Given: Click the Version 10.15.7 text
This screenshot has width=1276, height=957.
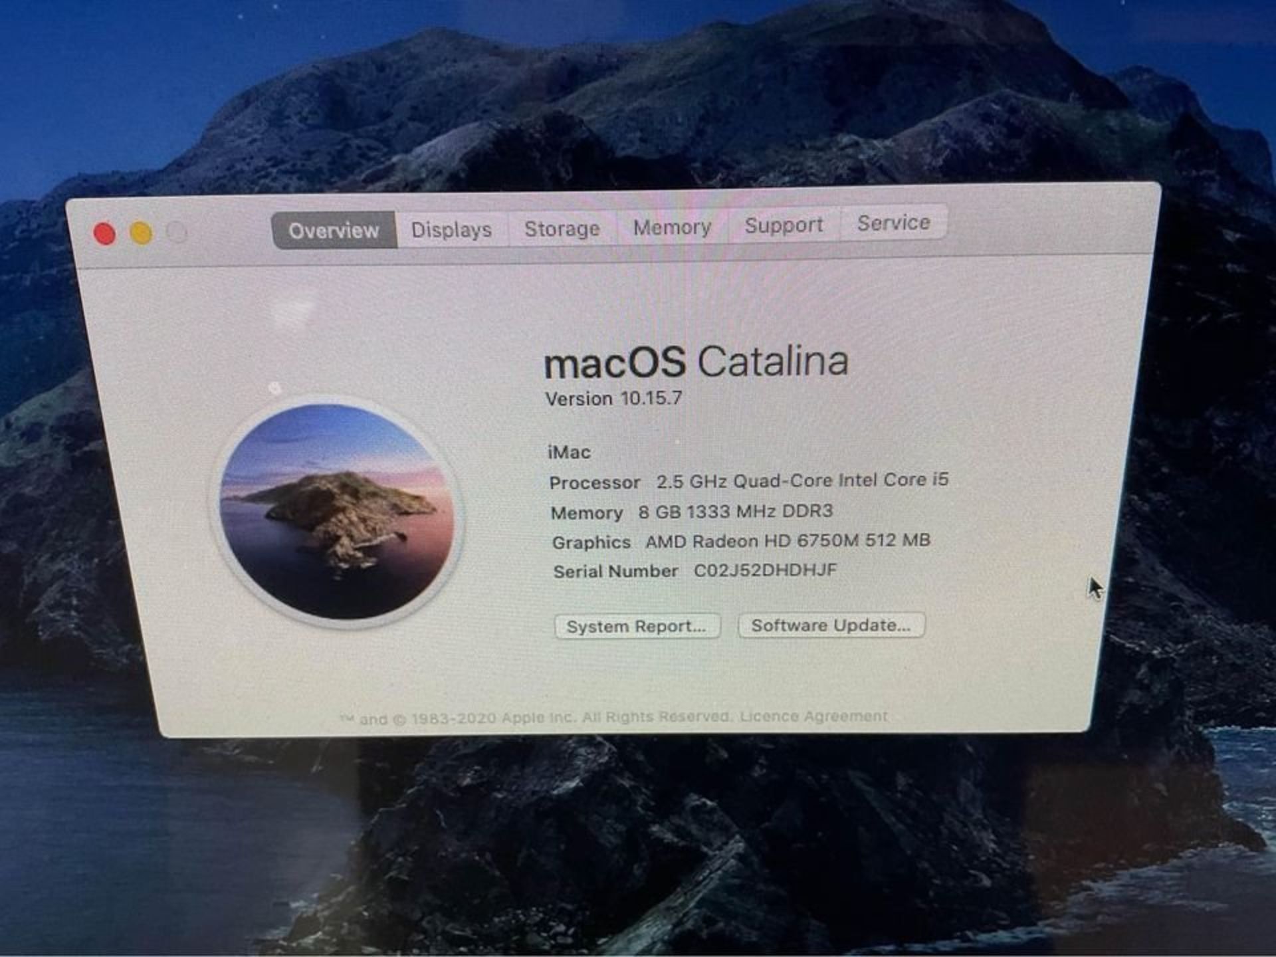Looking at the screenshot, I should 613,399.
